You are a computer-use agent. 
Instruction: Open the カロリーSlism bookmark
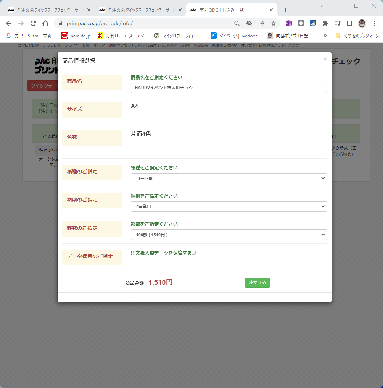click(31, 36)
